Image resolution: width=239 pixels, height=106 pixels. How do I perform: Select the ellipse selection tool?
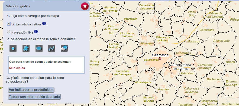click(39, 48)
